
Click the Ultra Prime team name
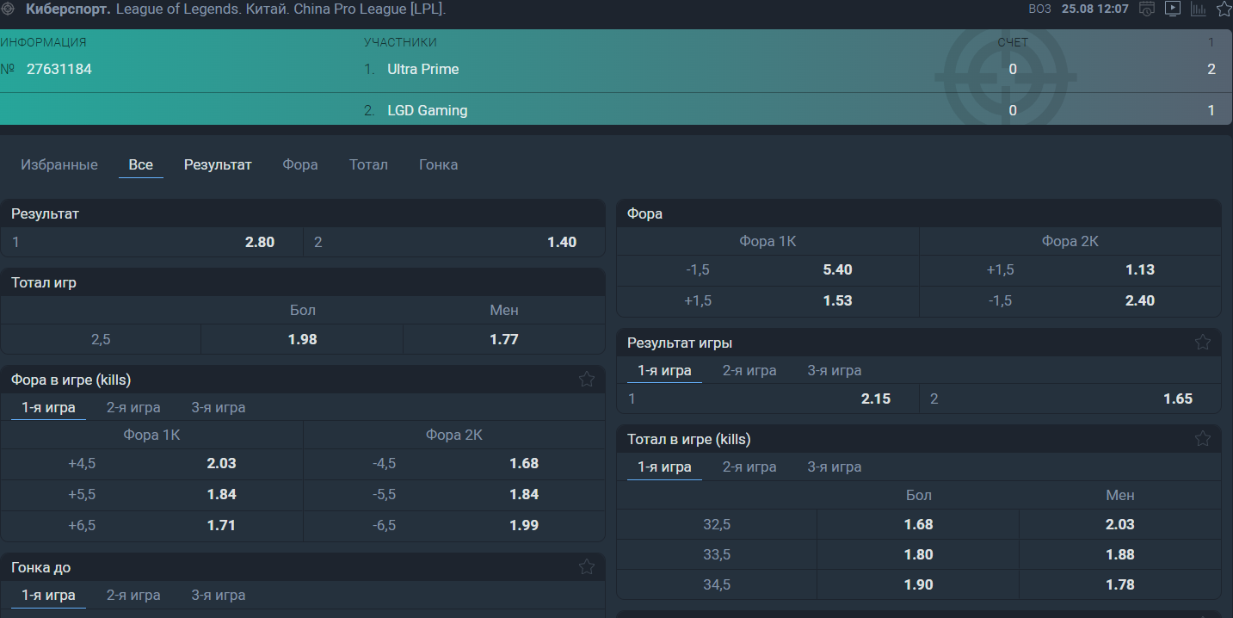pyautogui.click(x=423, y=69)
